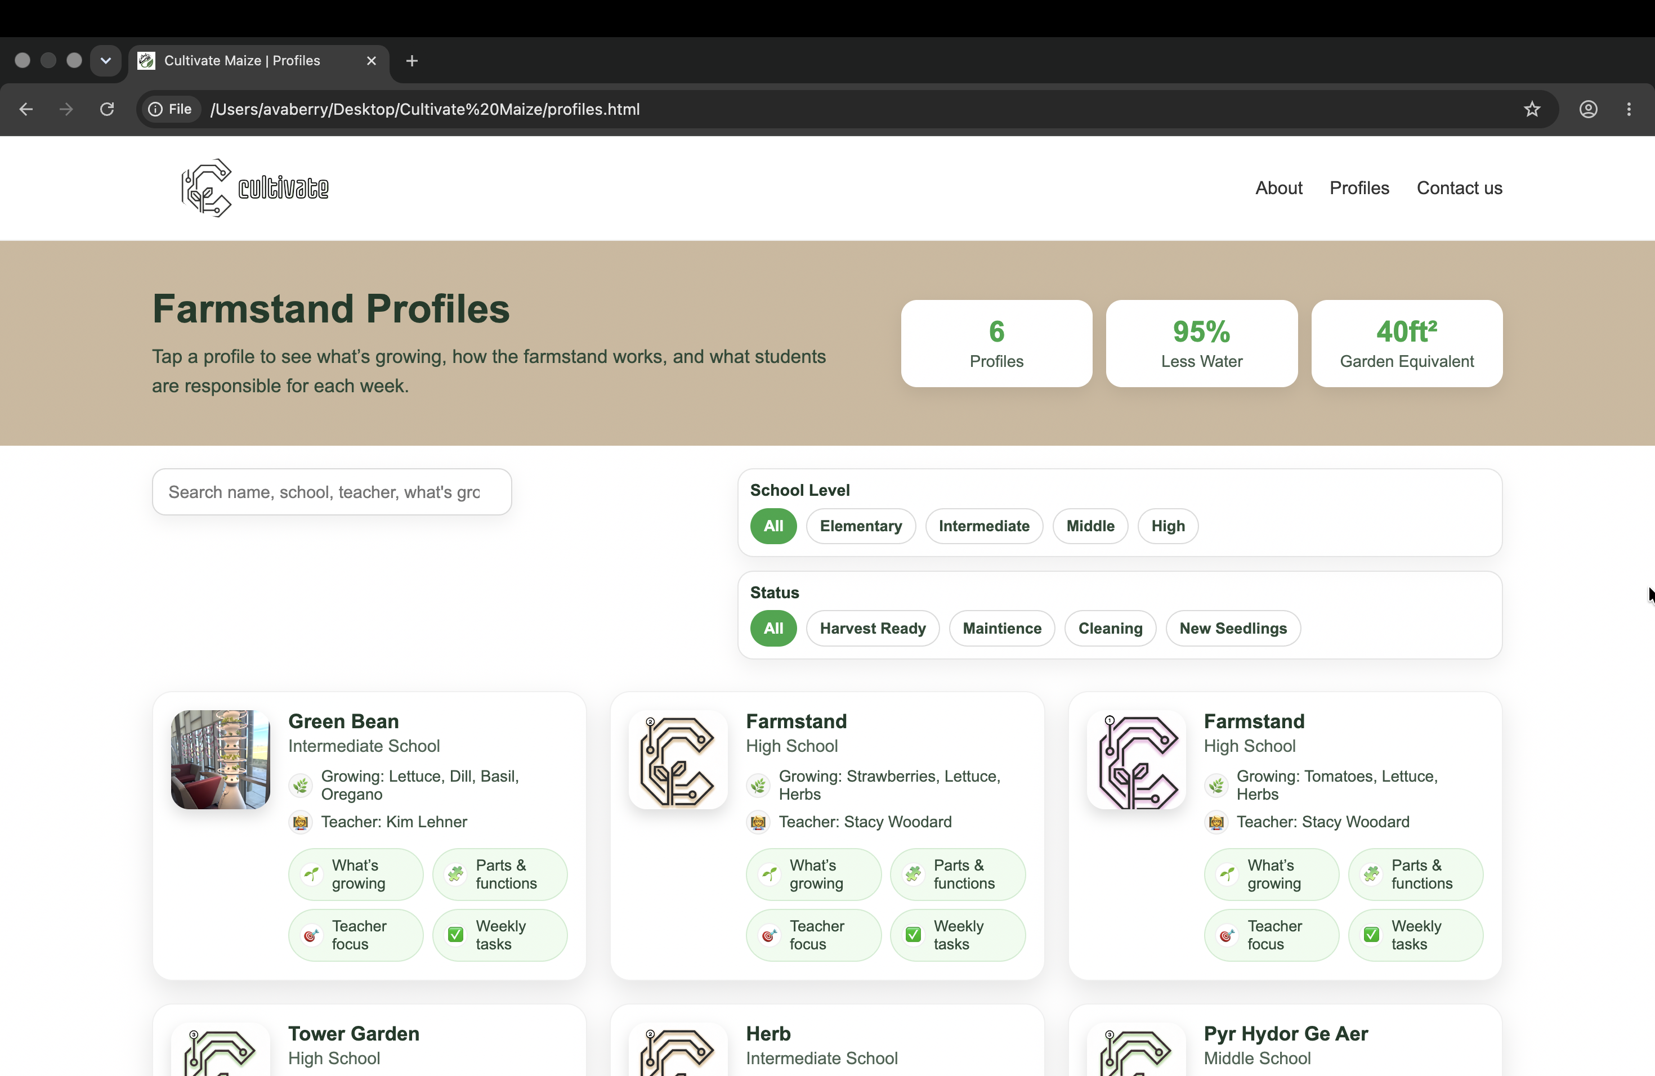Filter status by New Seedlings
This screenshot has width=1655, height=1076.
(x=1233, y=629)
